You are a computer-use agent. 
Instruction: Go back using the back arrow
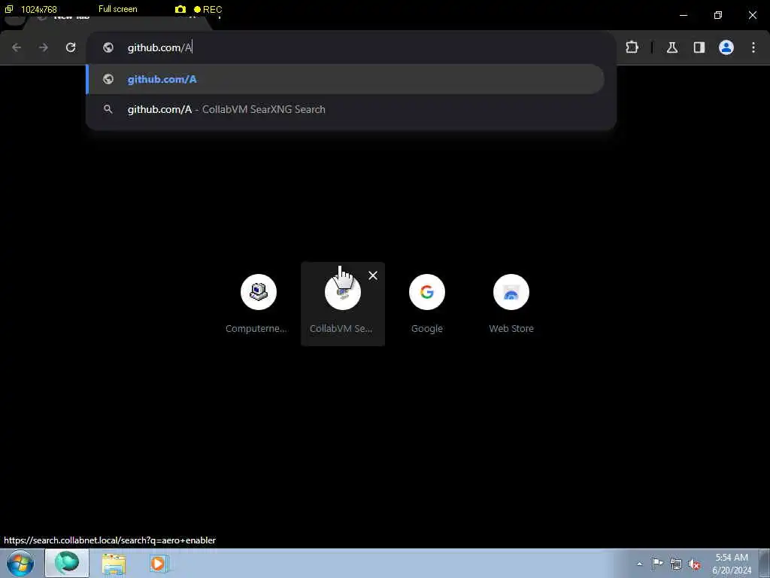click(x=17, y=47)
